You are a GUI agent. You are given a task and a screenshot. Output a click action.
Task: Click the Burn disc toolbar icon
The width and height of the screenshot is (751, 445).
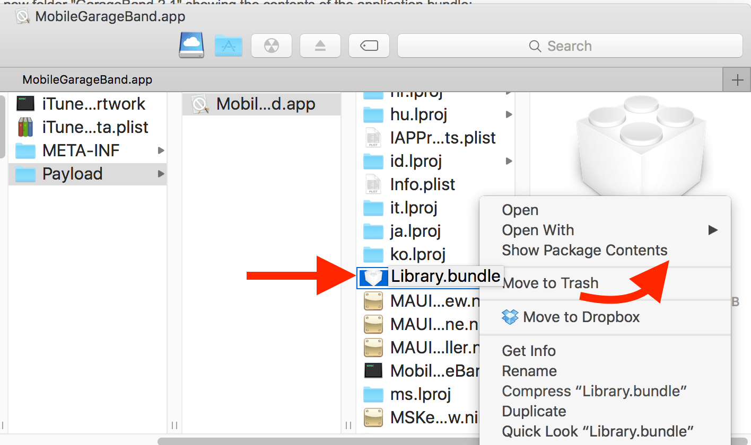click(x=271, y=45)
